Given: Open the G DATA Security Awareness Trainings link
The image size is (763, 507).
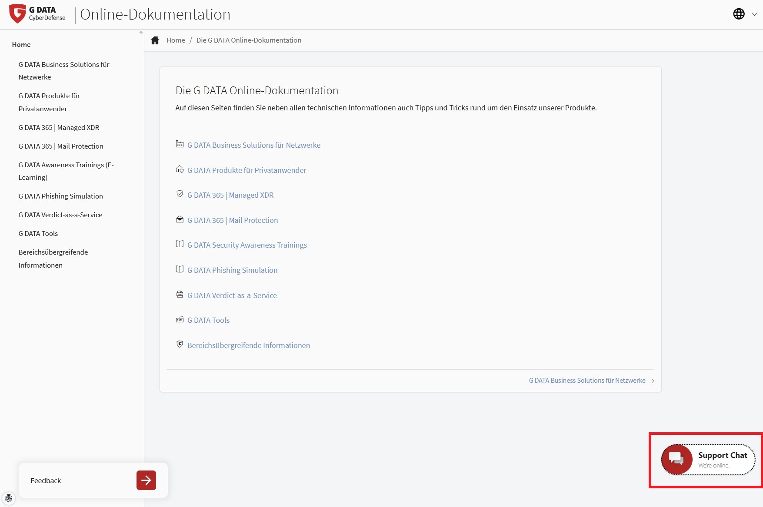Looking at the screenshot, I should [247, 245].
